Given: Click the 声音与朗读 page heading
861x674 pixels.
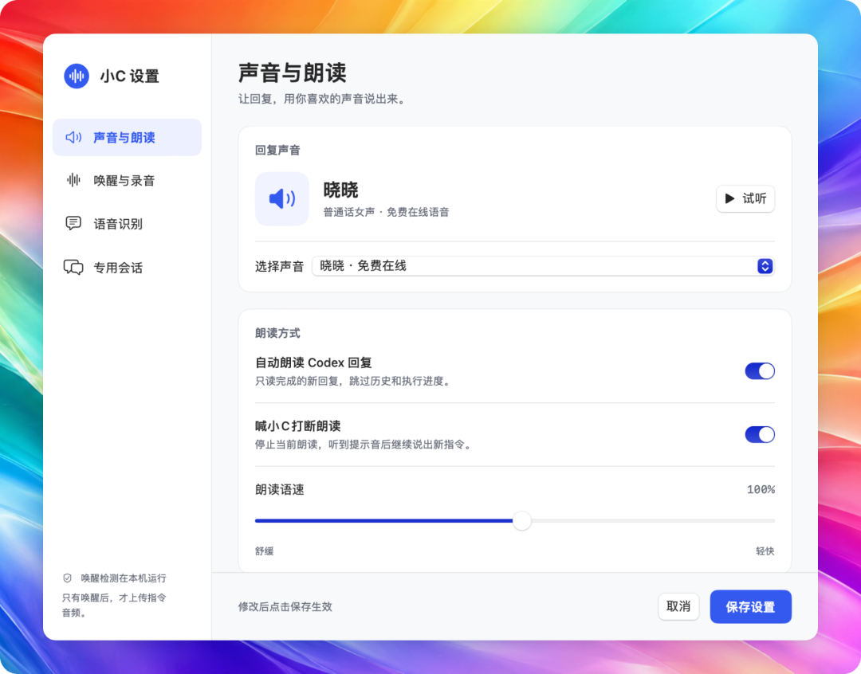Looking at the screenshot, I should point(292,73).
